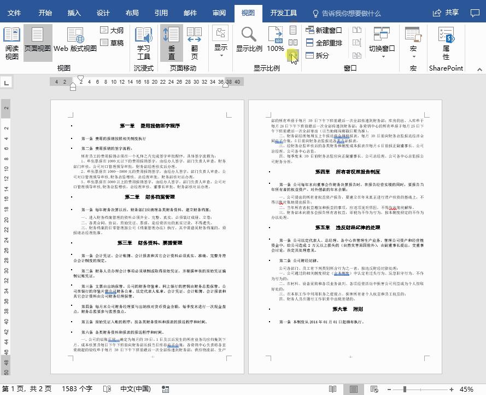Open the 显示比例 zoom dialog

coord(248,41)
